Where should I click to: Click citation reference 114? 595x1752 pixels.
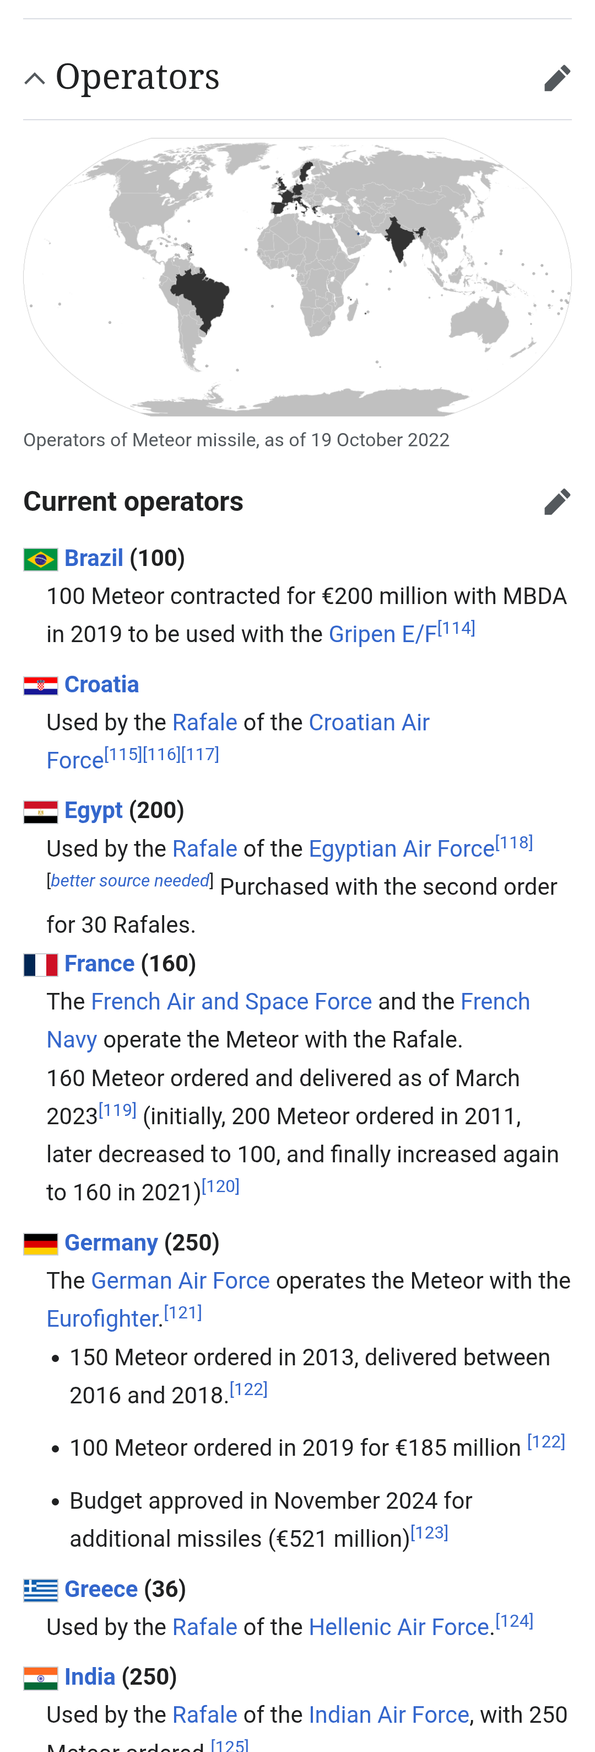click(456, 628)
